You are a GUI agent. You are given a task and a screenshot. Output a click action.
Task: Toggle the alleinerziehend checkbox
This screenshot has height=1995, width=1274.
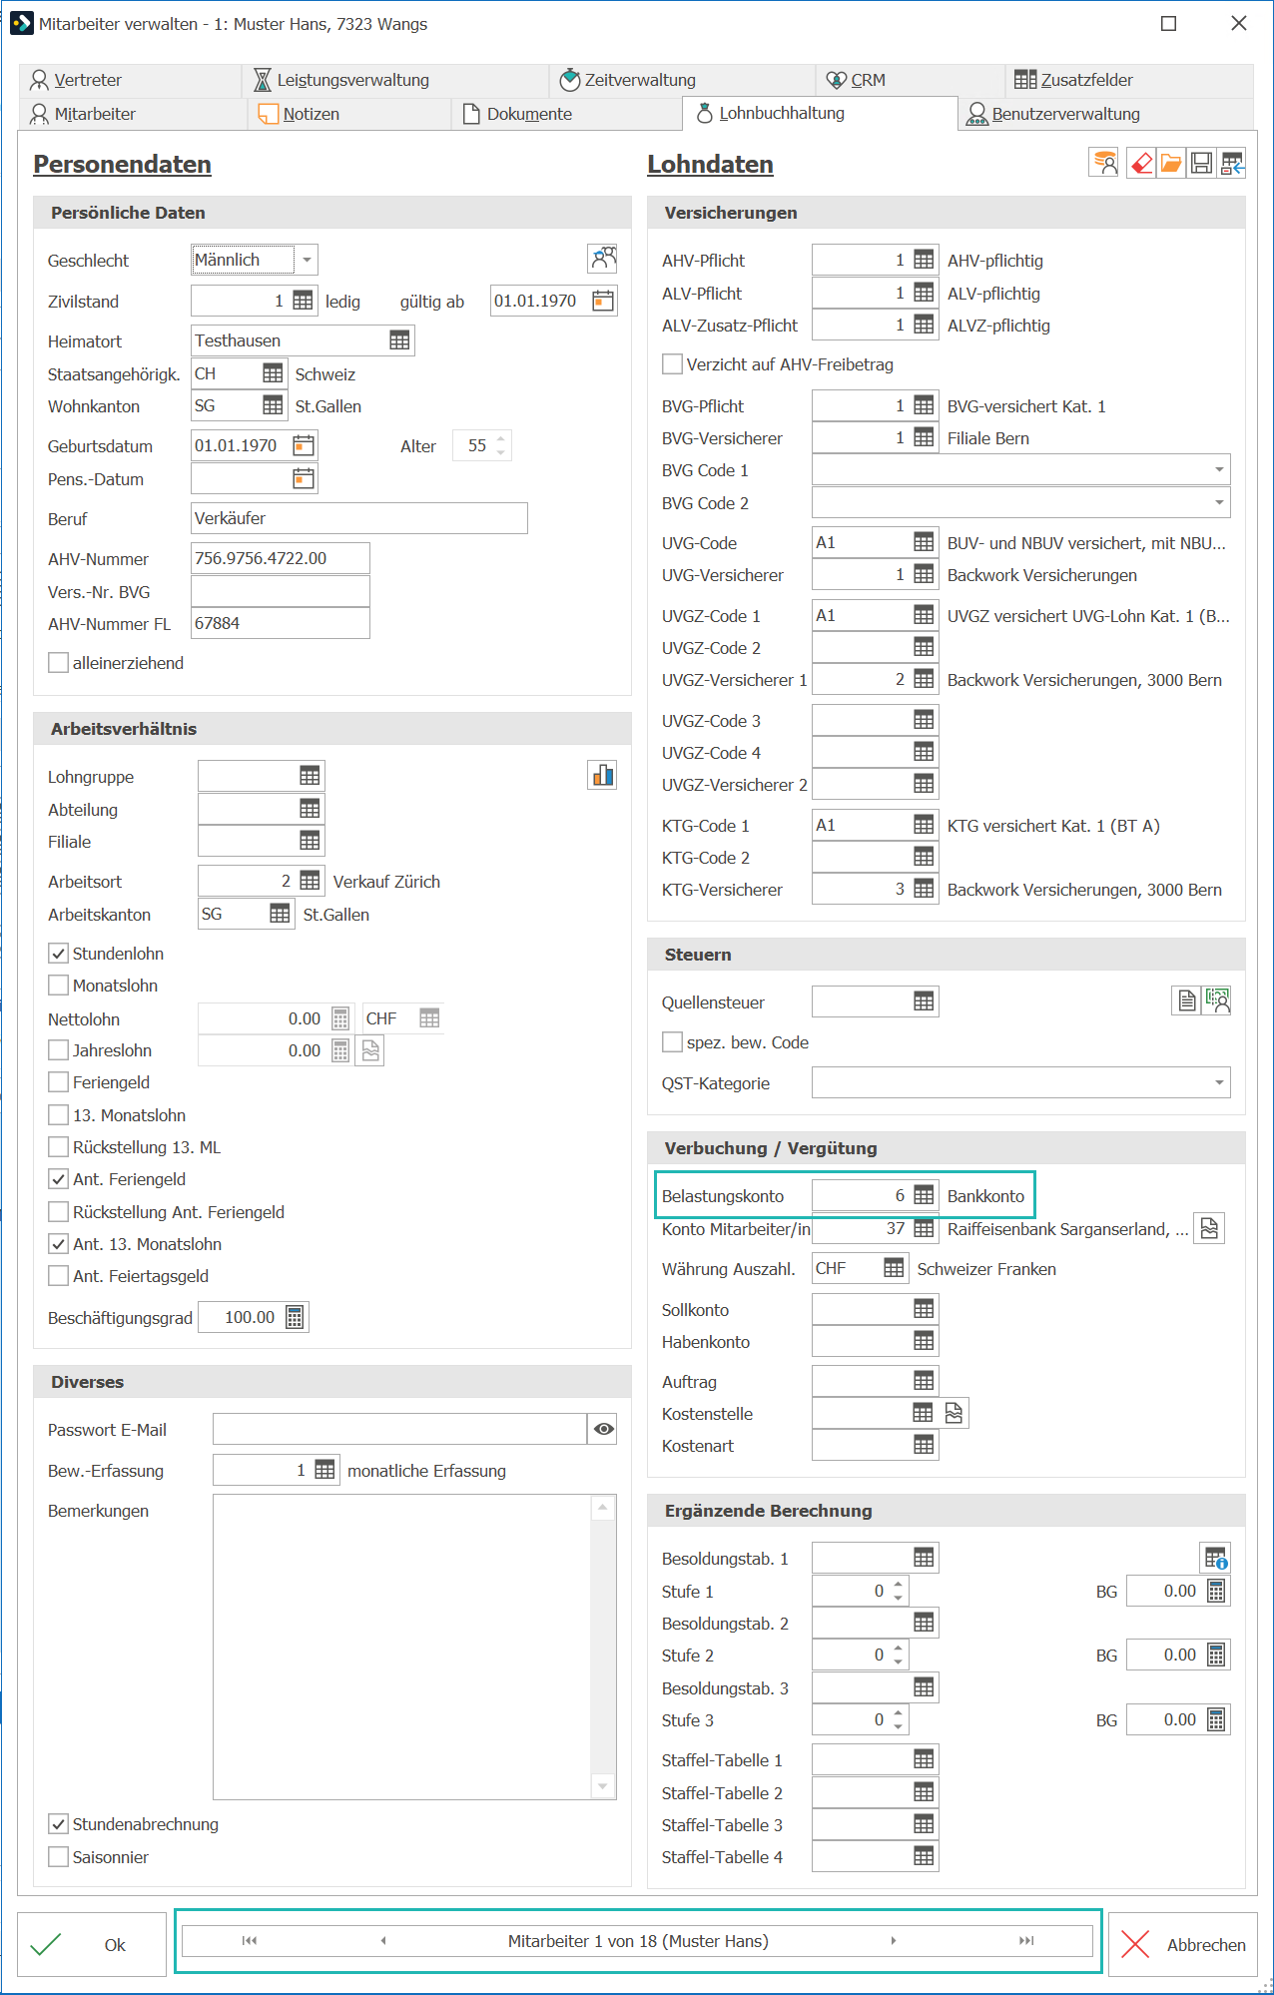tap(59, 663)
